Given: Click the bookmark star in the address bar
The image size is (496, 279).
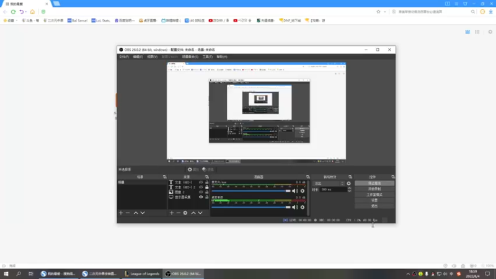Looking at the screenshot, I should 378,12.
